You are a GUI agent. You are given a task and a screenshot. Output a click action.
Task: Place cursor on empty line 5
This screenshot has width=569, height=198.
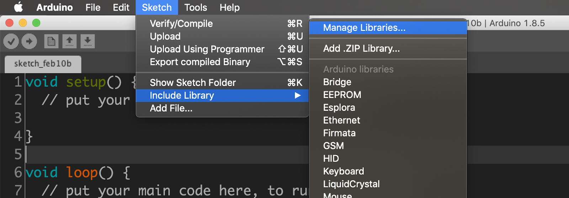[167, 155]
